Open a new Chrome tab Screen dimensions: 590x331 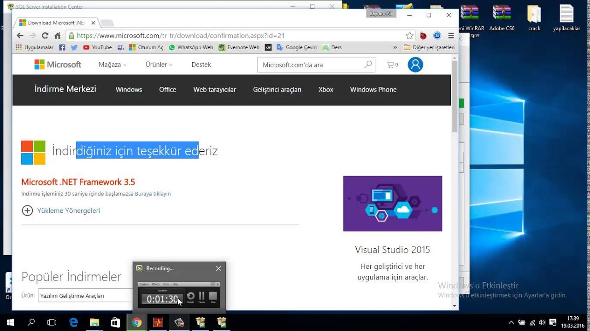[x=106, y=23]
